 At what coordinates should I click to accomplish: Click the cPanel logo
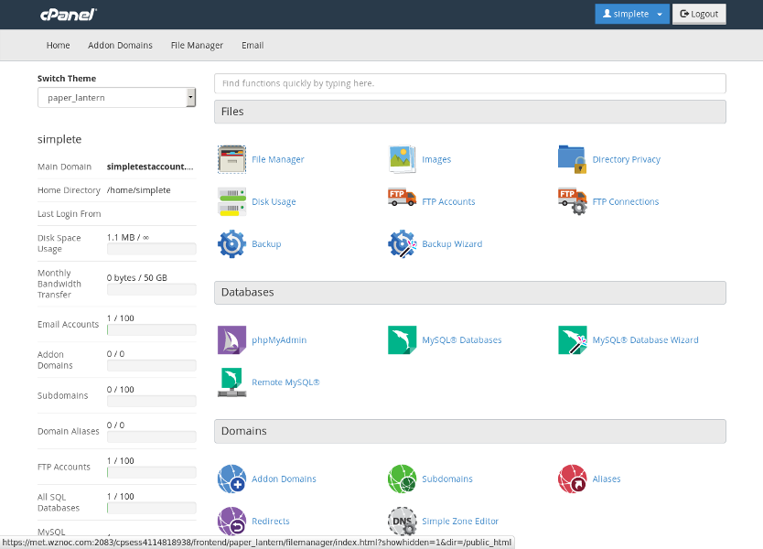point(68,15)
